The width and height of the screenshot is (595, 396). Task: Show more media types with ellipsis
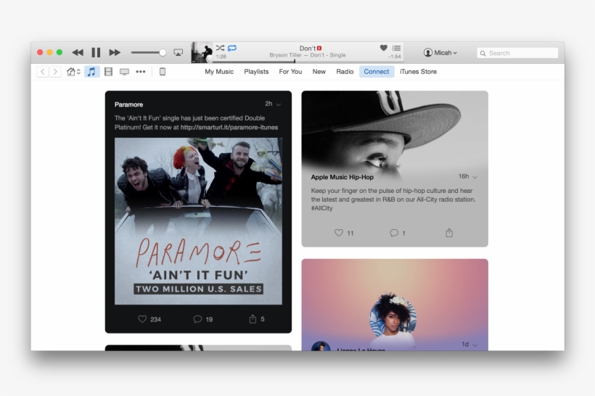[140, 72]
